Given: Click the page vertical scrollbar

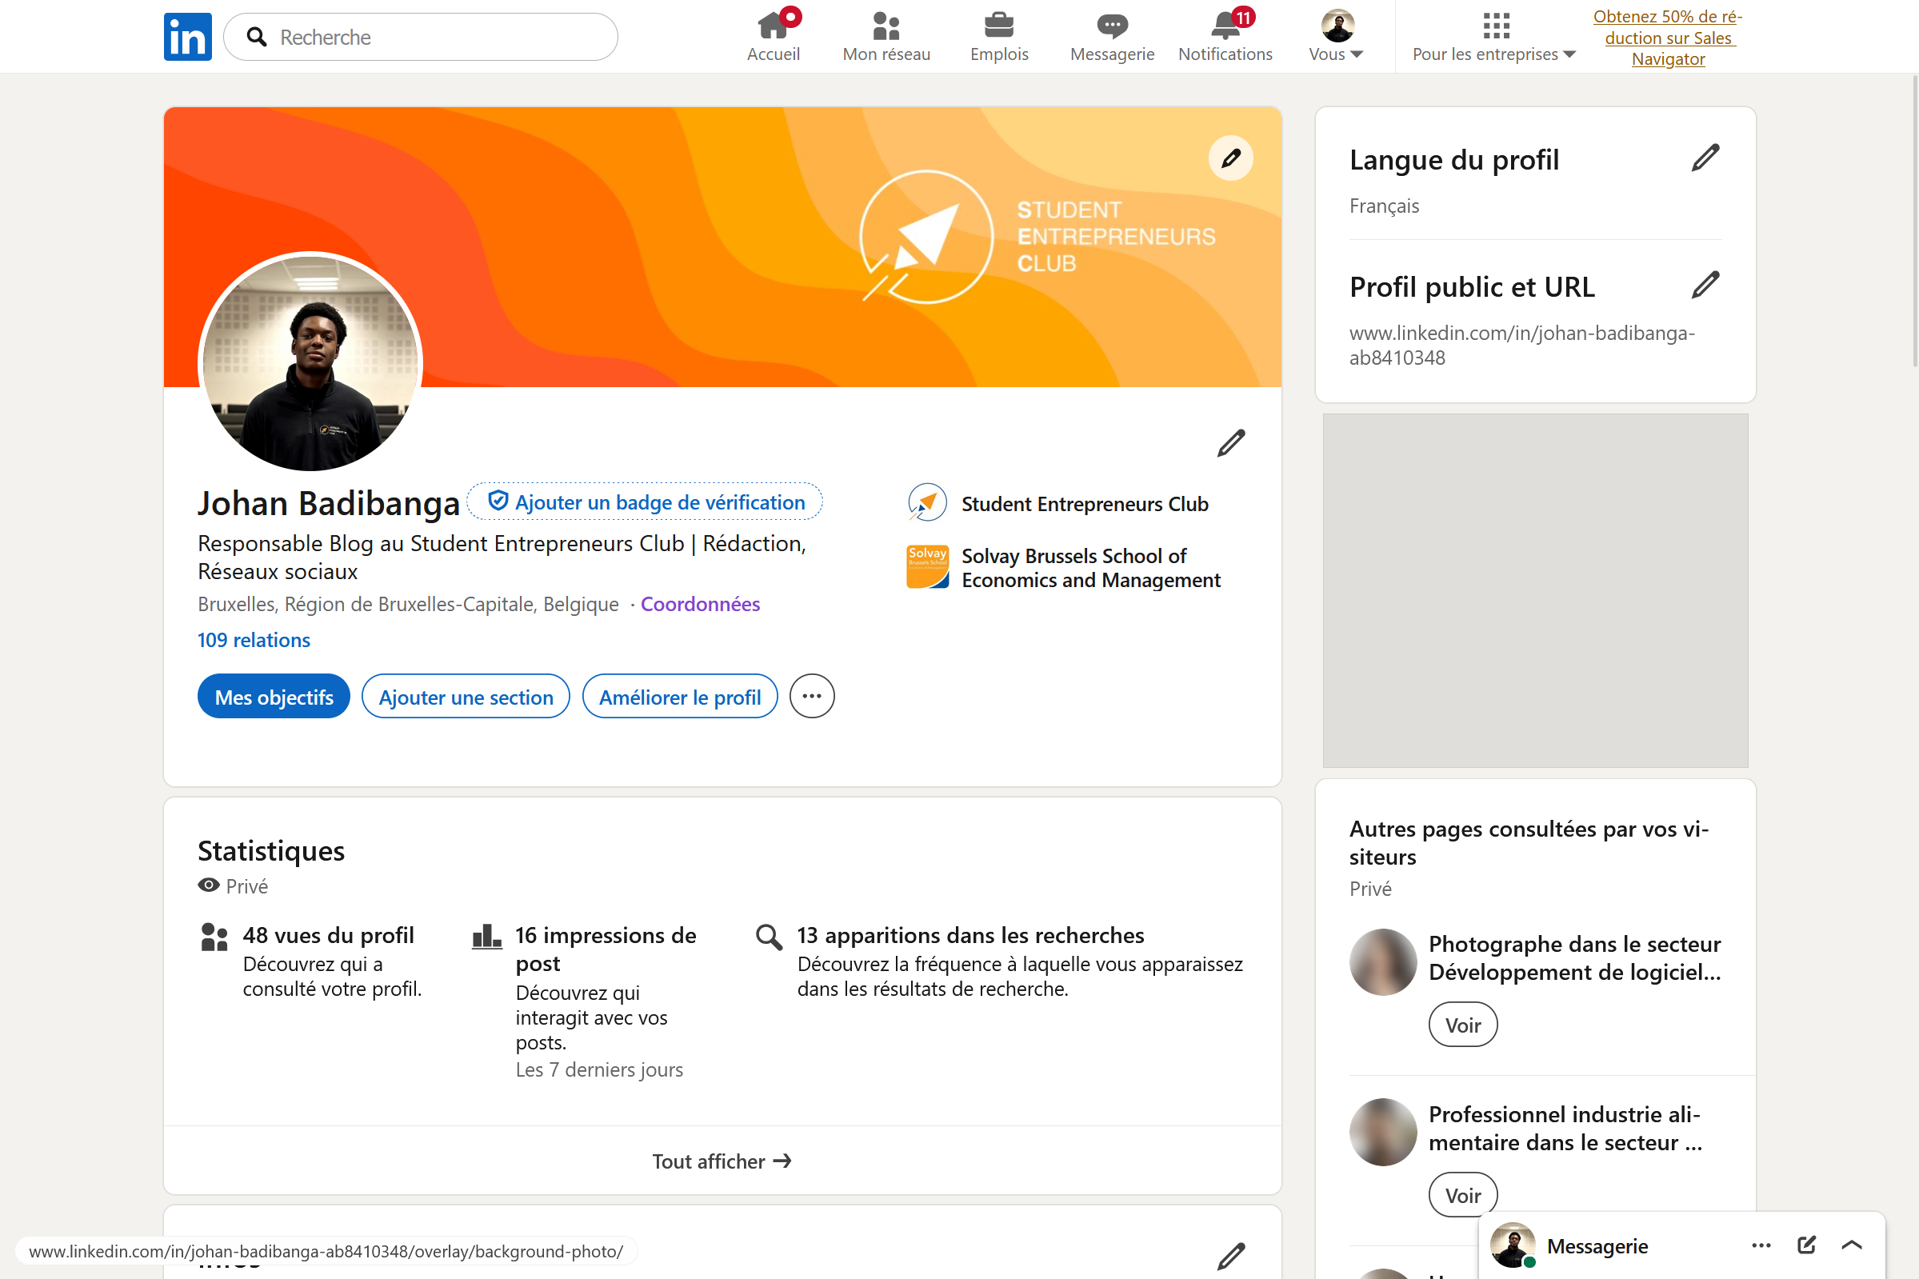Looking at the screenshot, I should [1914, 220].
